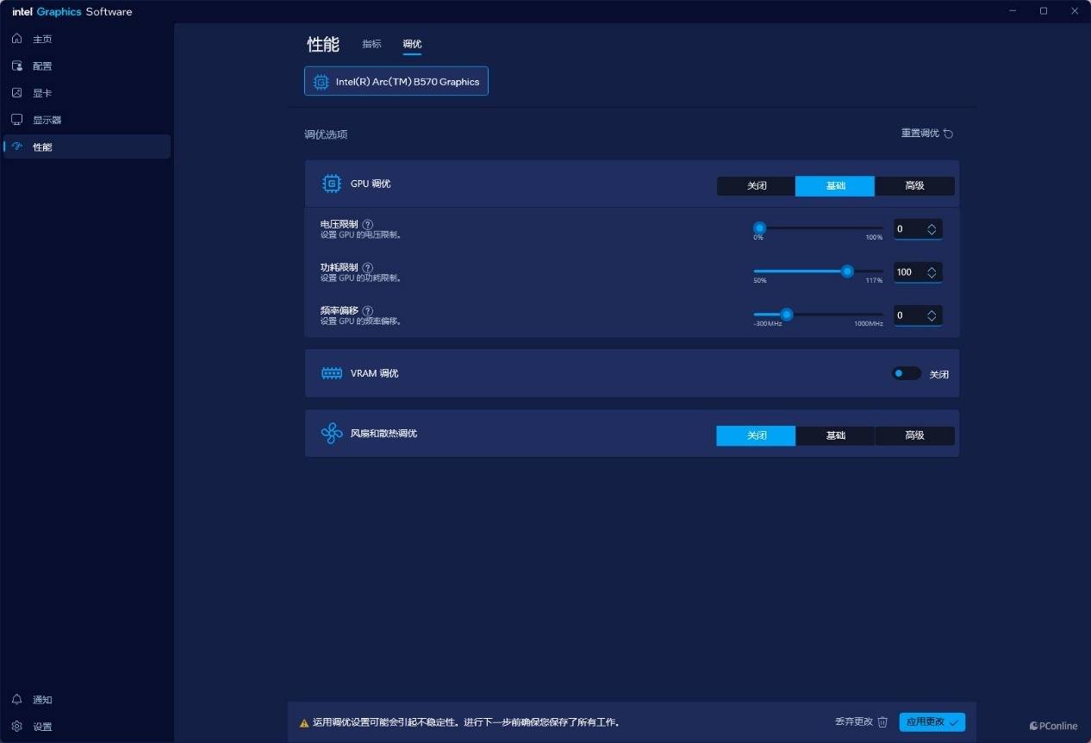Open 设置 settings gear icon

click(16, 726)
